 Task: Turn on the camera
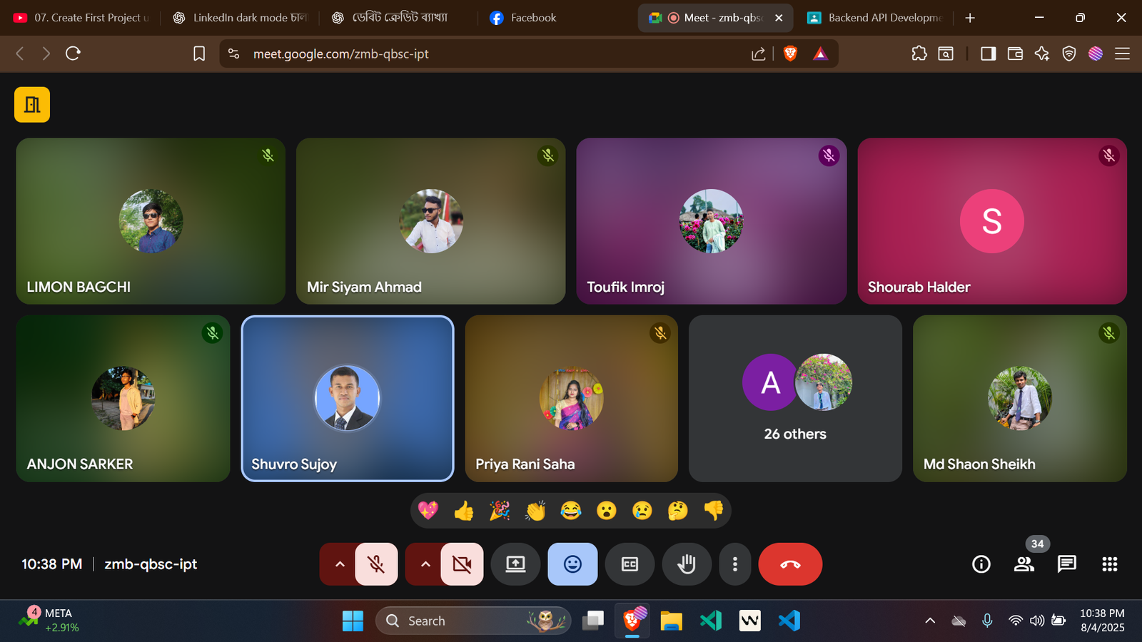coord(462,564)
